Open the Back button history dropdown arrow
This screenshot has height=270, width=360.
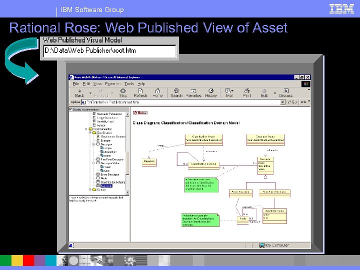pyautogui.click(x=90, y=93)
